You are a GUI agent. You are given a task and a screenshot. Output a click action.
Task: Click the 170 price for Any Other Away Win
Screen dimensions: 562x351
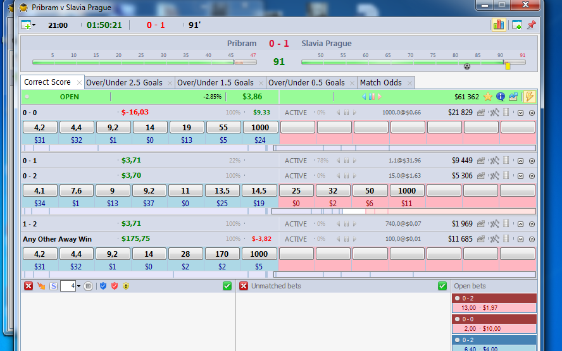pos(222,254)
